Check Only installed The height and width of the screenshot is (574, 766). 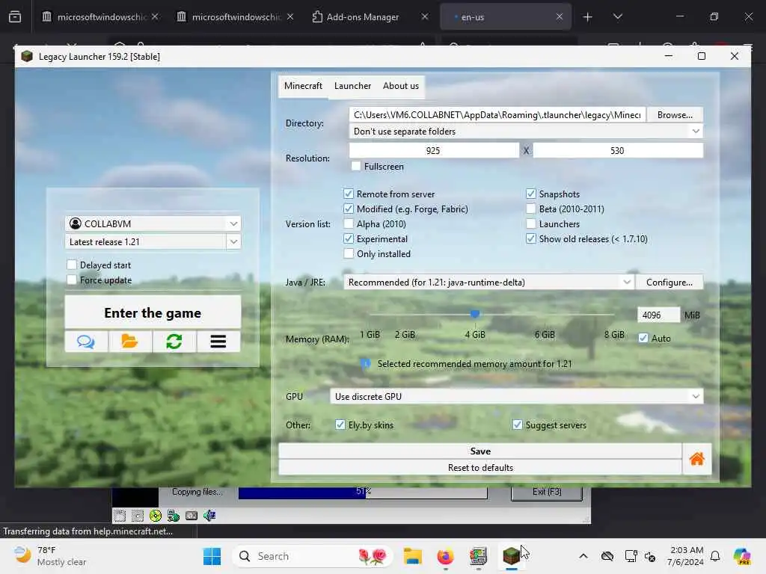[x=349, y=254]
